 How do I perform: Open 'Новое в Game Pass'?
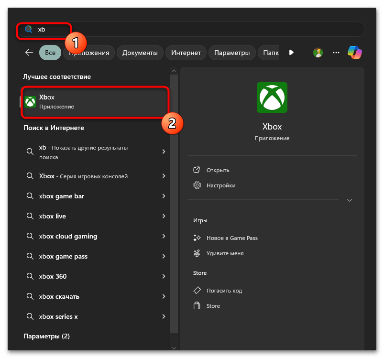[x=232, y=238]
